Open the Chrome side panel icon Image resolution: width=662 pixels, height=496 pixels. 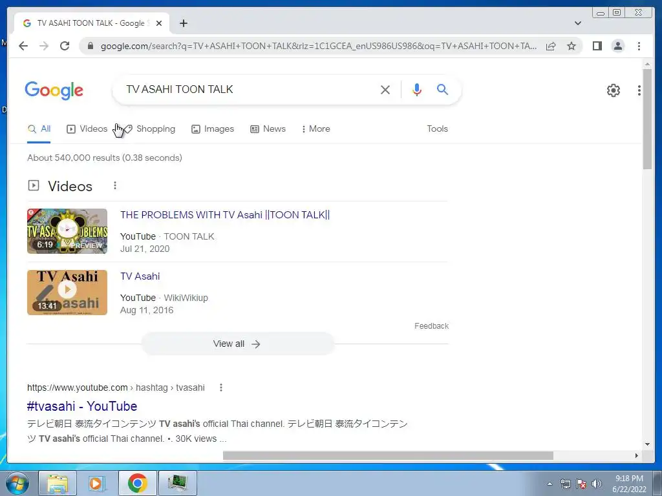point(597,46)
